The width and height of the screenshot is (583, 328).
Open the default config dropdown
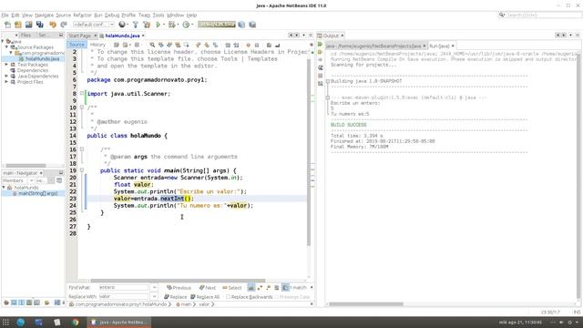(x=112, y=25)
